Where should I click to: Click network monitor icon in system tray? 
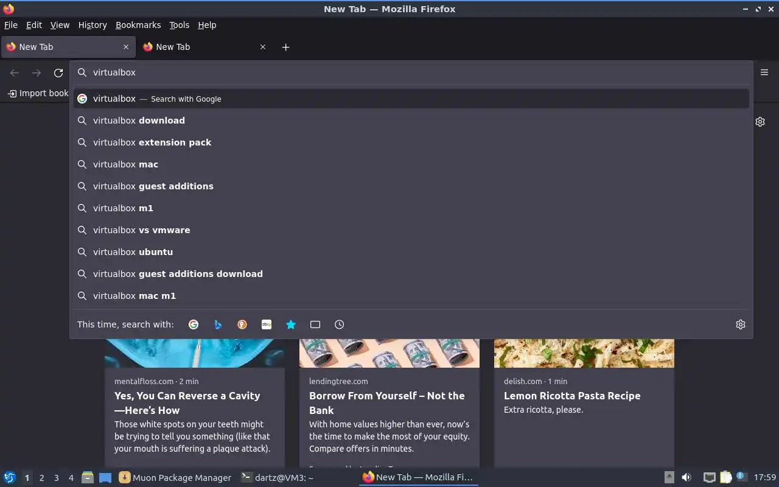(x=709, y=478)
